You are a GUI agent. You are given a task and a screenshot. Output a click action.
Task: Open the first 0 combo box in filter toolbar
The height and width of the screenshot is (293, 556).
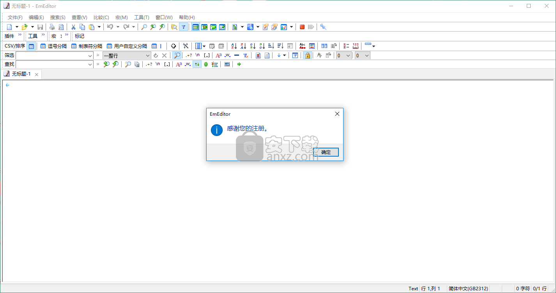[x=344, y=55]
